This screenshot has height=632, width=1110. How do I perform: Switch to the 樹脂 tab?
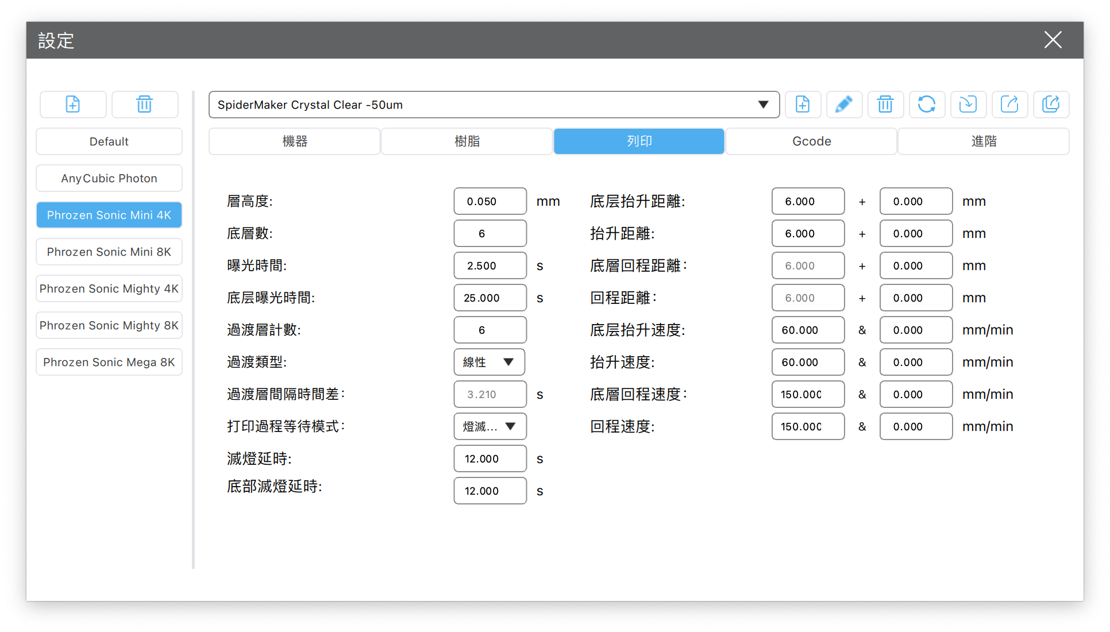coord(467,141)
